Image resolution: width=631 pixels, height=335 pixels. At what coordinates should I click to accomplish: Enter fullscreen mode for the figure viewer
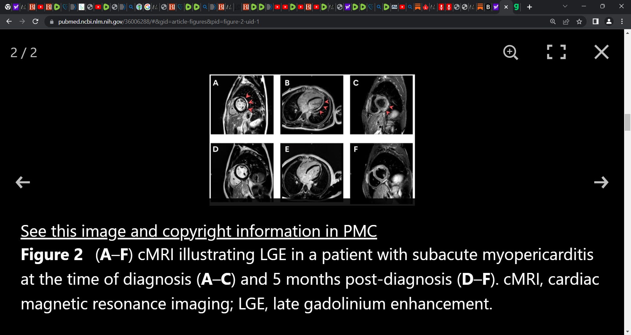tap(556, 52)
